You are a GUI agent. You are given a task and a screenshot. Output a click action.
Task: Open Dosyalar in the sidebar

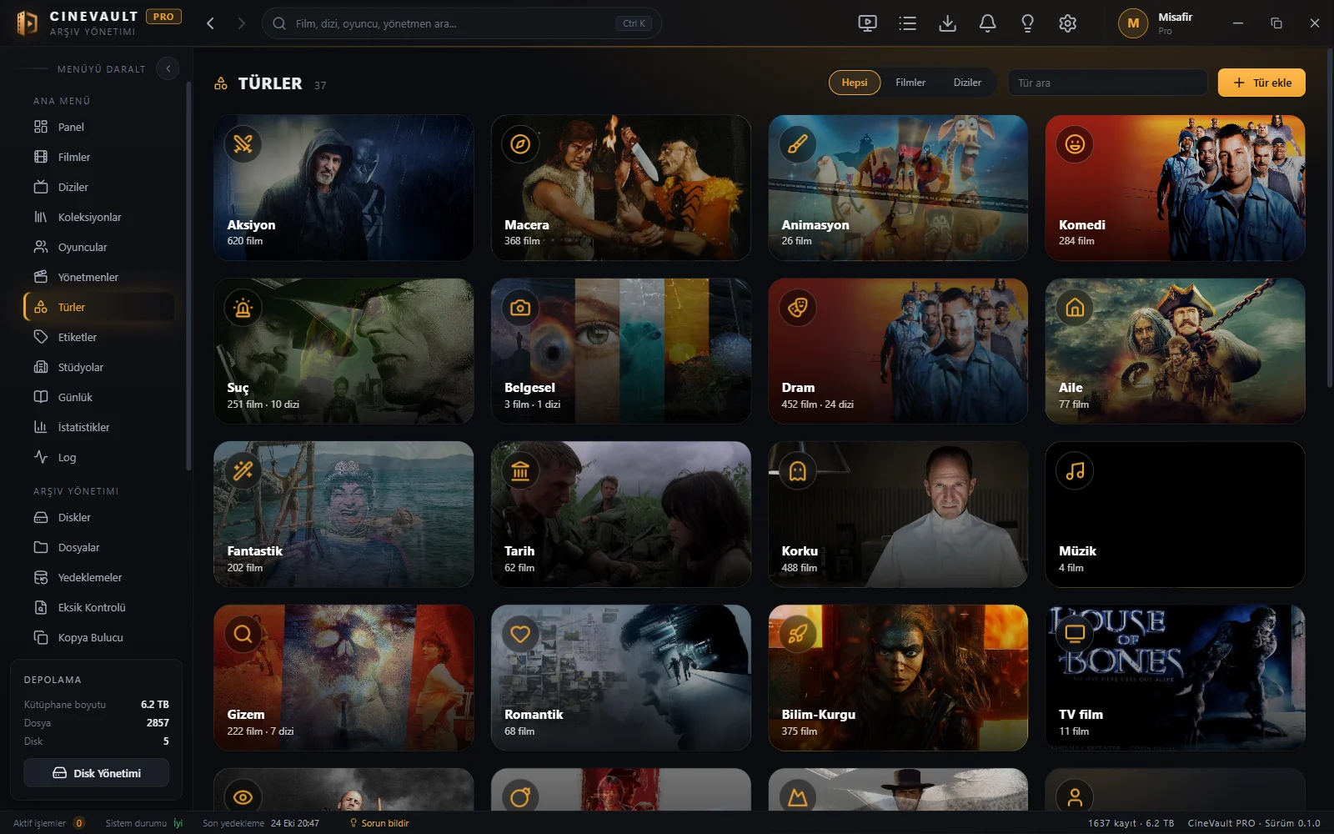click(99, 547)
